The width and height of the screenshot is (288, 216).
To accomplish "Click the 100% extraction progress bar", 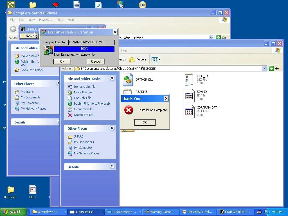I will pyautogui.click(x=84, y=49).
